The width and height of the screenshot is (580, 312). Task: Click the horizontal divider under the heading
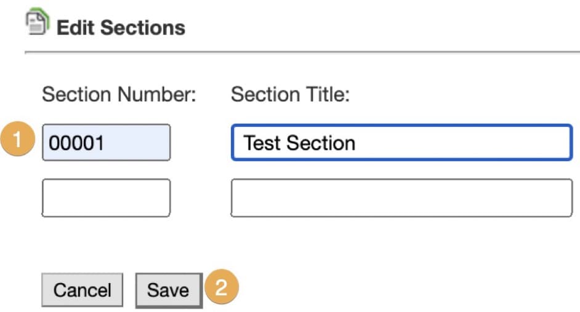click(x=302, y=52)
